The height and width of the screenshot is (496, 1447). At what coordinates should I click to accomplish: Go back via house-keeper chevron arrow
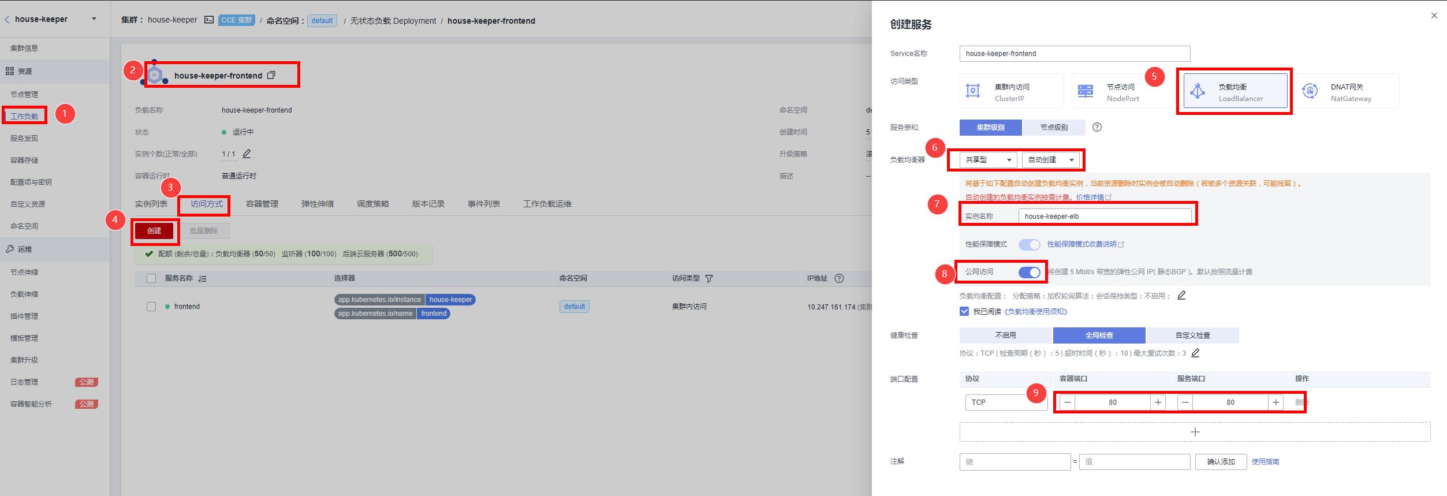[x=7, y=19]
